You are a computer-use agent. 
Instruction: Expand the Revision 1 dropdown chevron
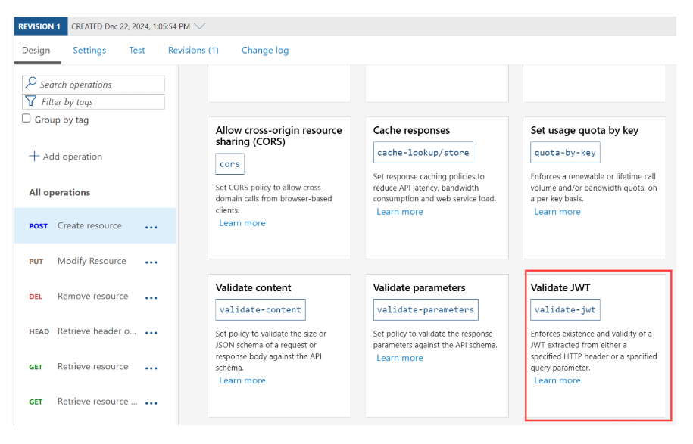pos(200,26)
